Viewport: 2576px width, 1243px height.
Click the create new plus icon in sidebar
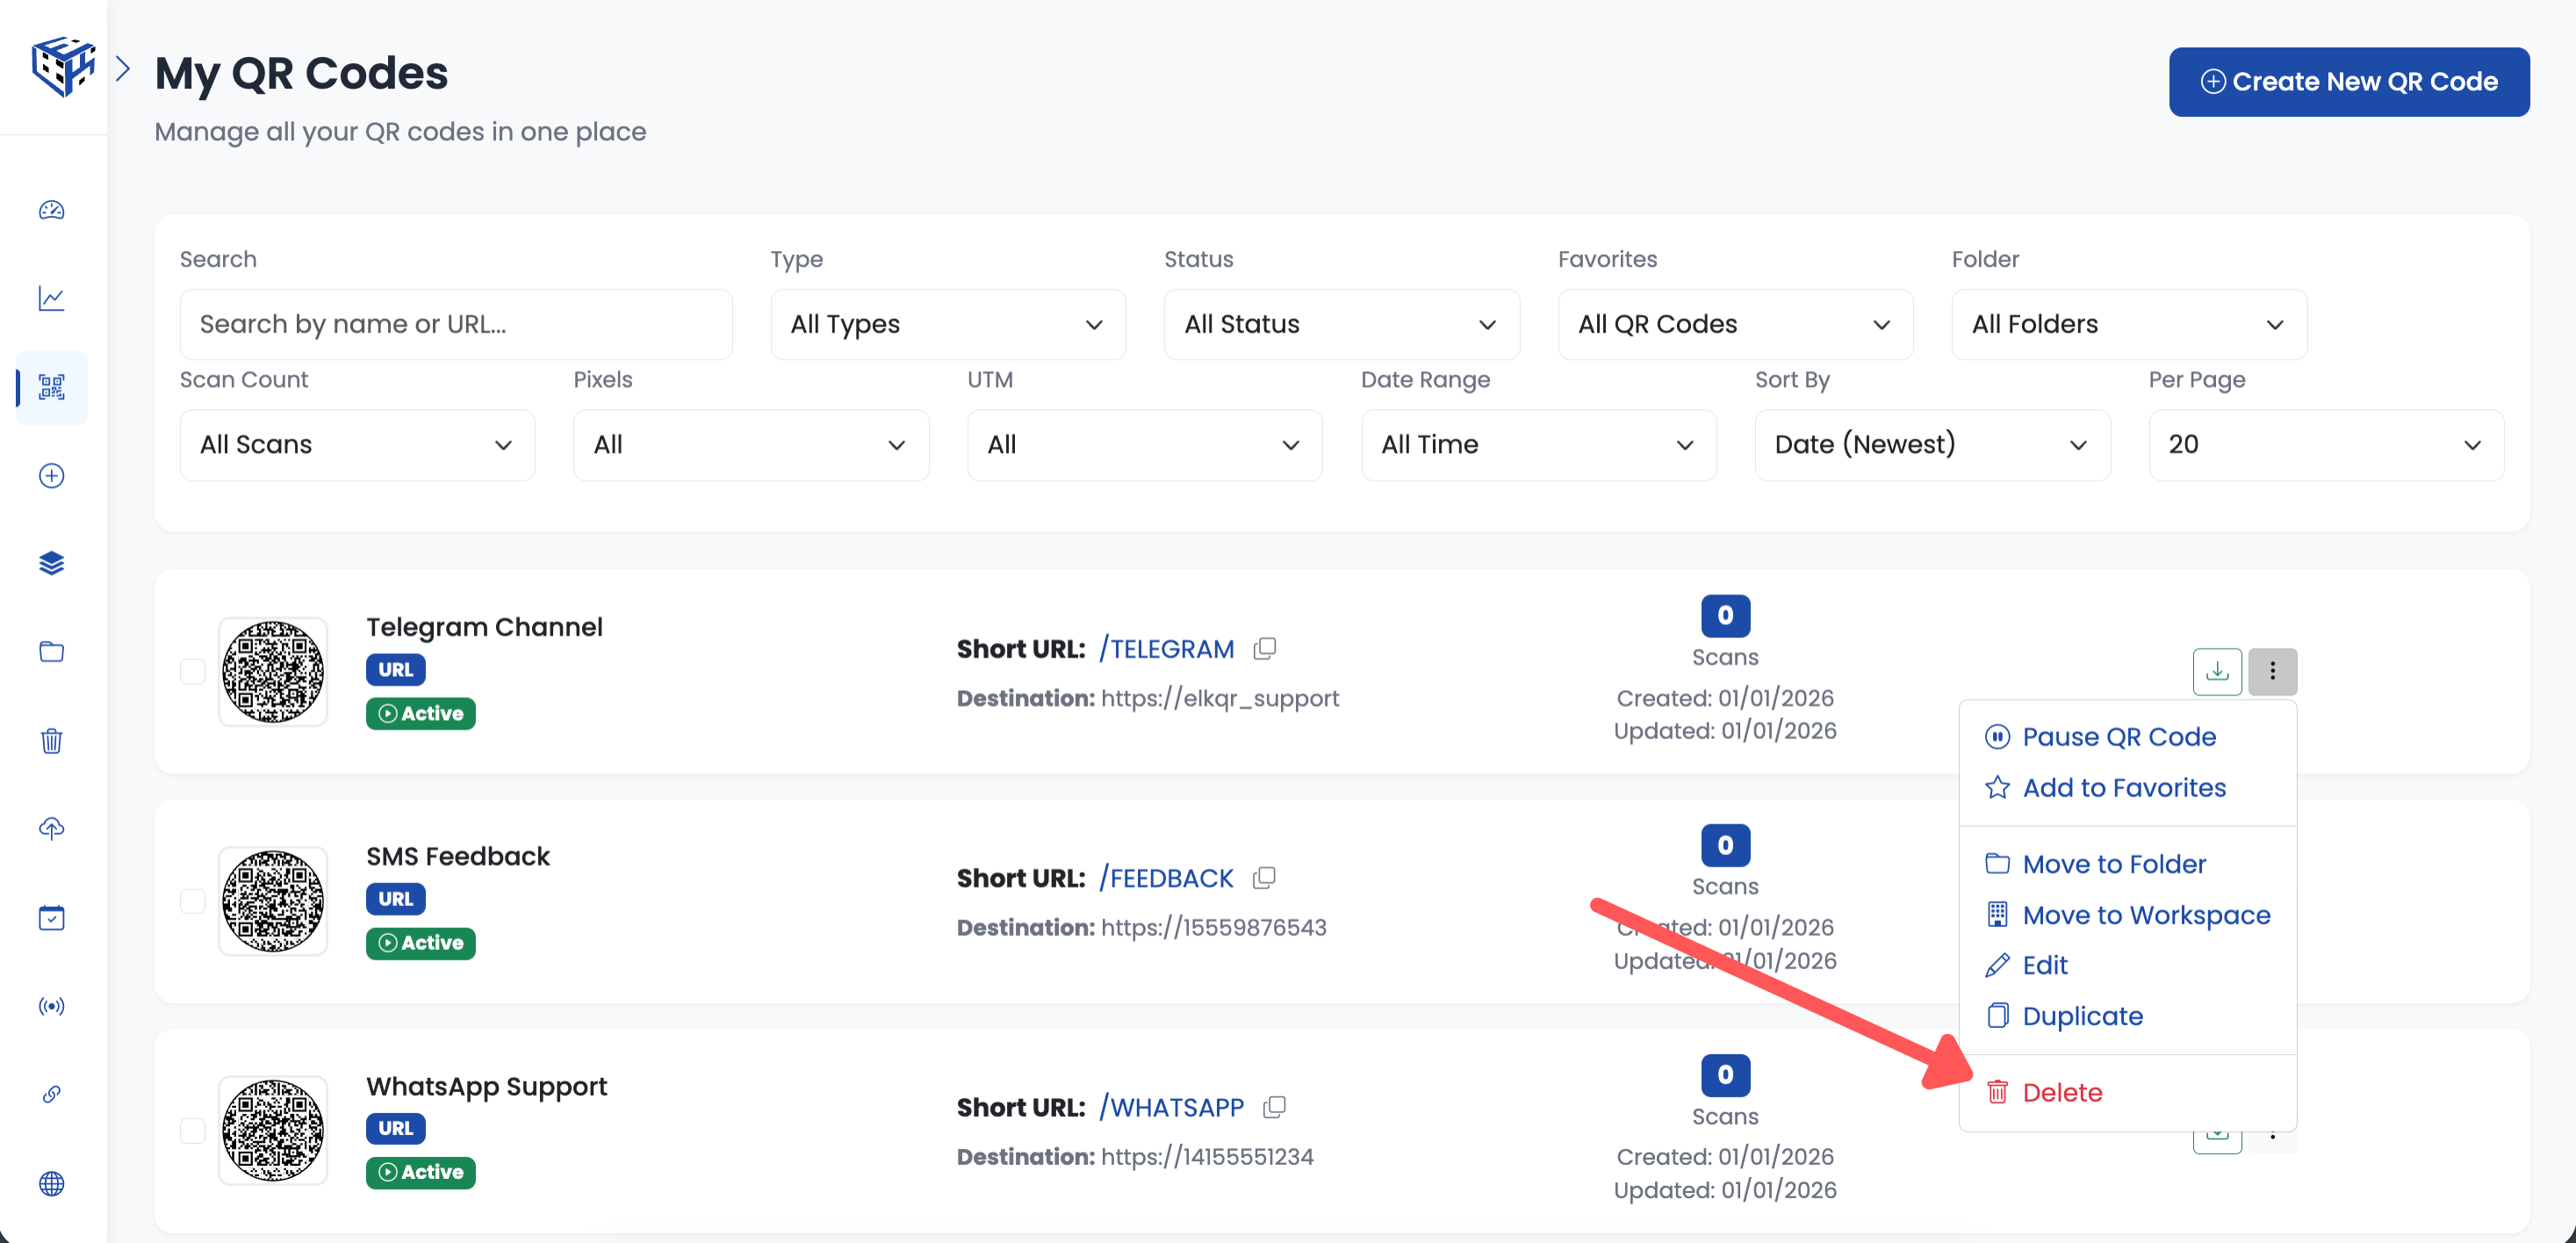(51, 476)
